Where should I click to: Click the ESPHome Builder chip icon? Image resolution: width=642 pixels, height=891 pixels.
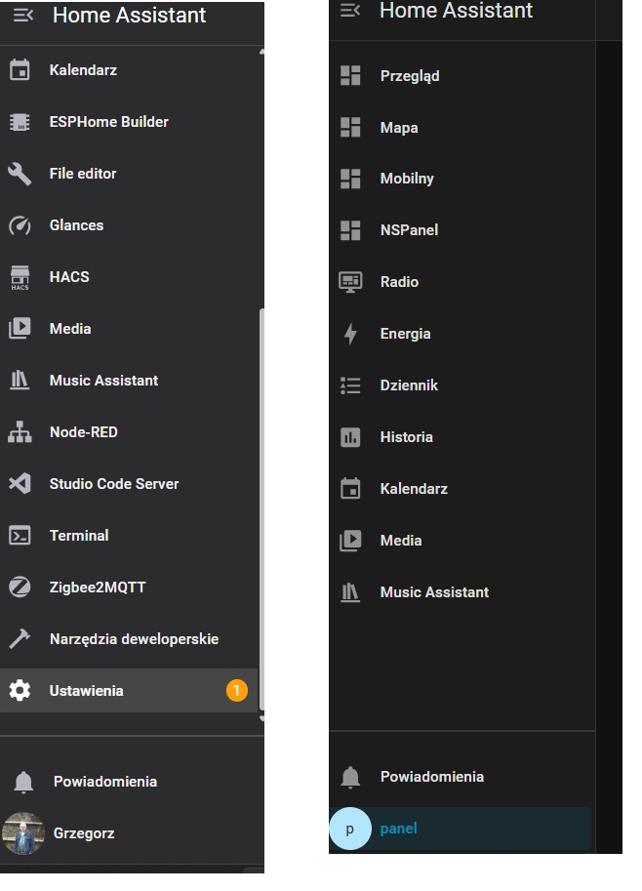(20, 122)
